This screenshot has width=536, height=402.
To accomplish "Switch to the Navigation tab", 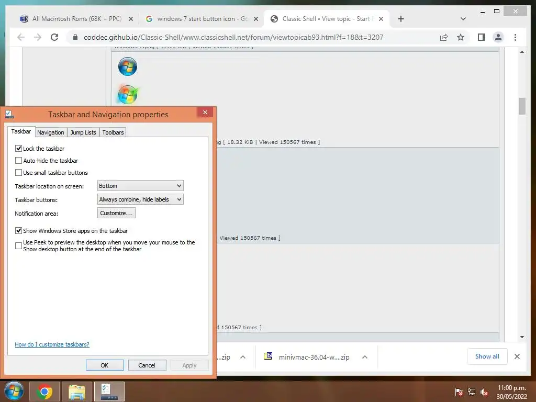I will 51,132.
